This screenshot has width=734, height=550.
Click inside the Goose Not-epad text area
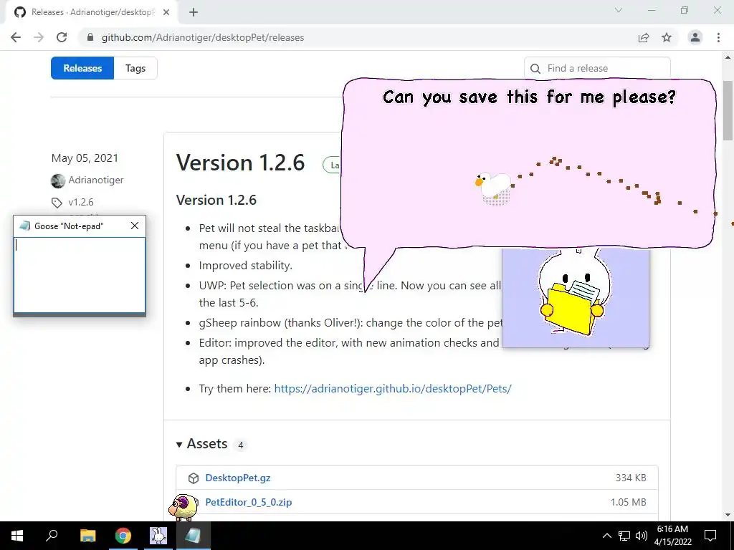click(80, 274)
